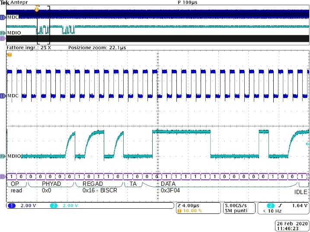Click the '10.00 %' trigger position readout
Screen dimensions: 310x232
click(x=192, y=211)
